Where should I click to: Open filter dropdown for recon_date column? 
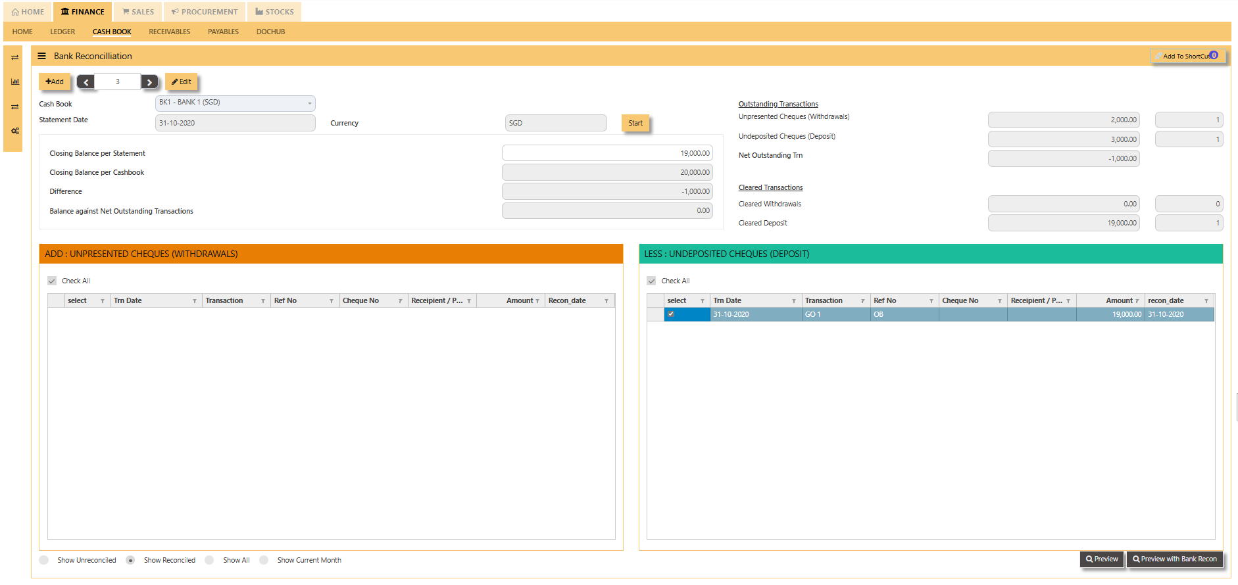(1206, 301)
